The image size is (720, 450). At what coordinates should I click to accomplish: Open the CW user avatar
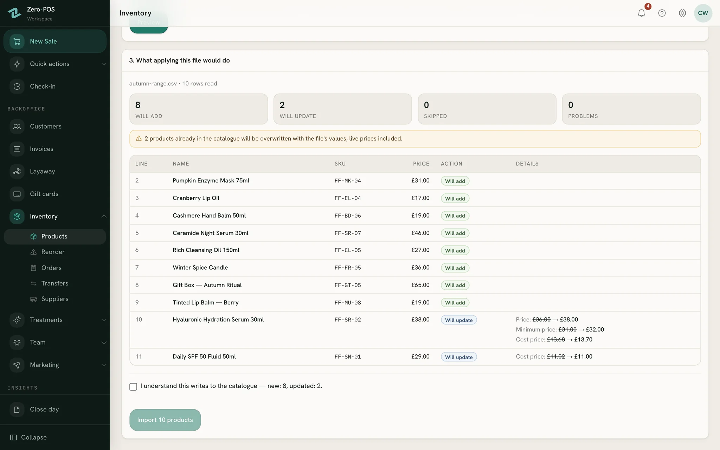coord(703,13)
